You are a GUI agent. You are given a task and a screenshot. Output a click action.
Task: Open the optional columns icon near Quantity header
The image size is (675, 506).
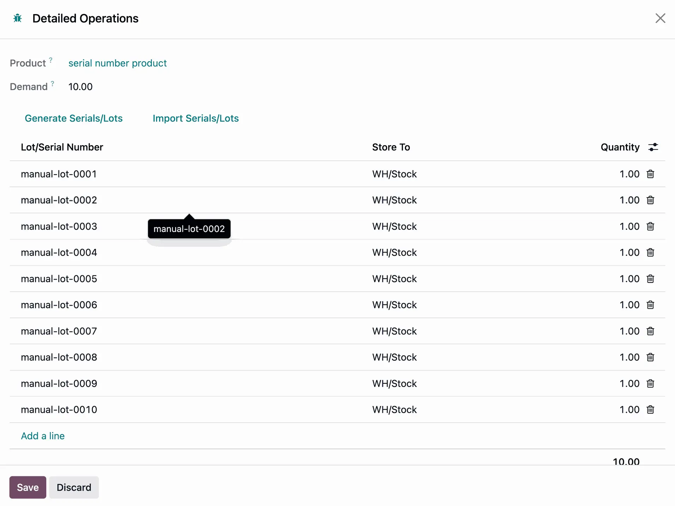click(x=653, y=147)
